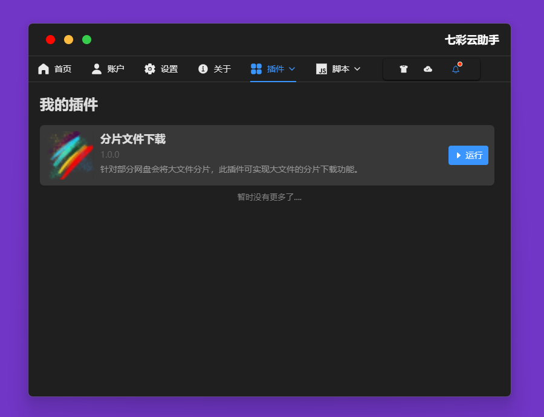The image size is (544, 417).
Task: Click the JS script file icon
Action: click(x=322, y=69)
